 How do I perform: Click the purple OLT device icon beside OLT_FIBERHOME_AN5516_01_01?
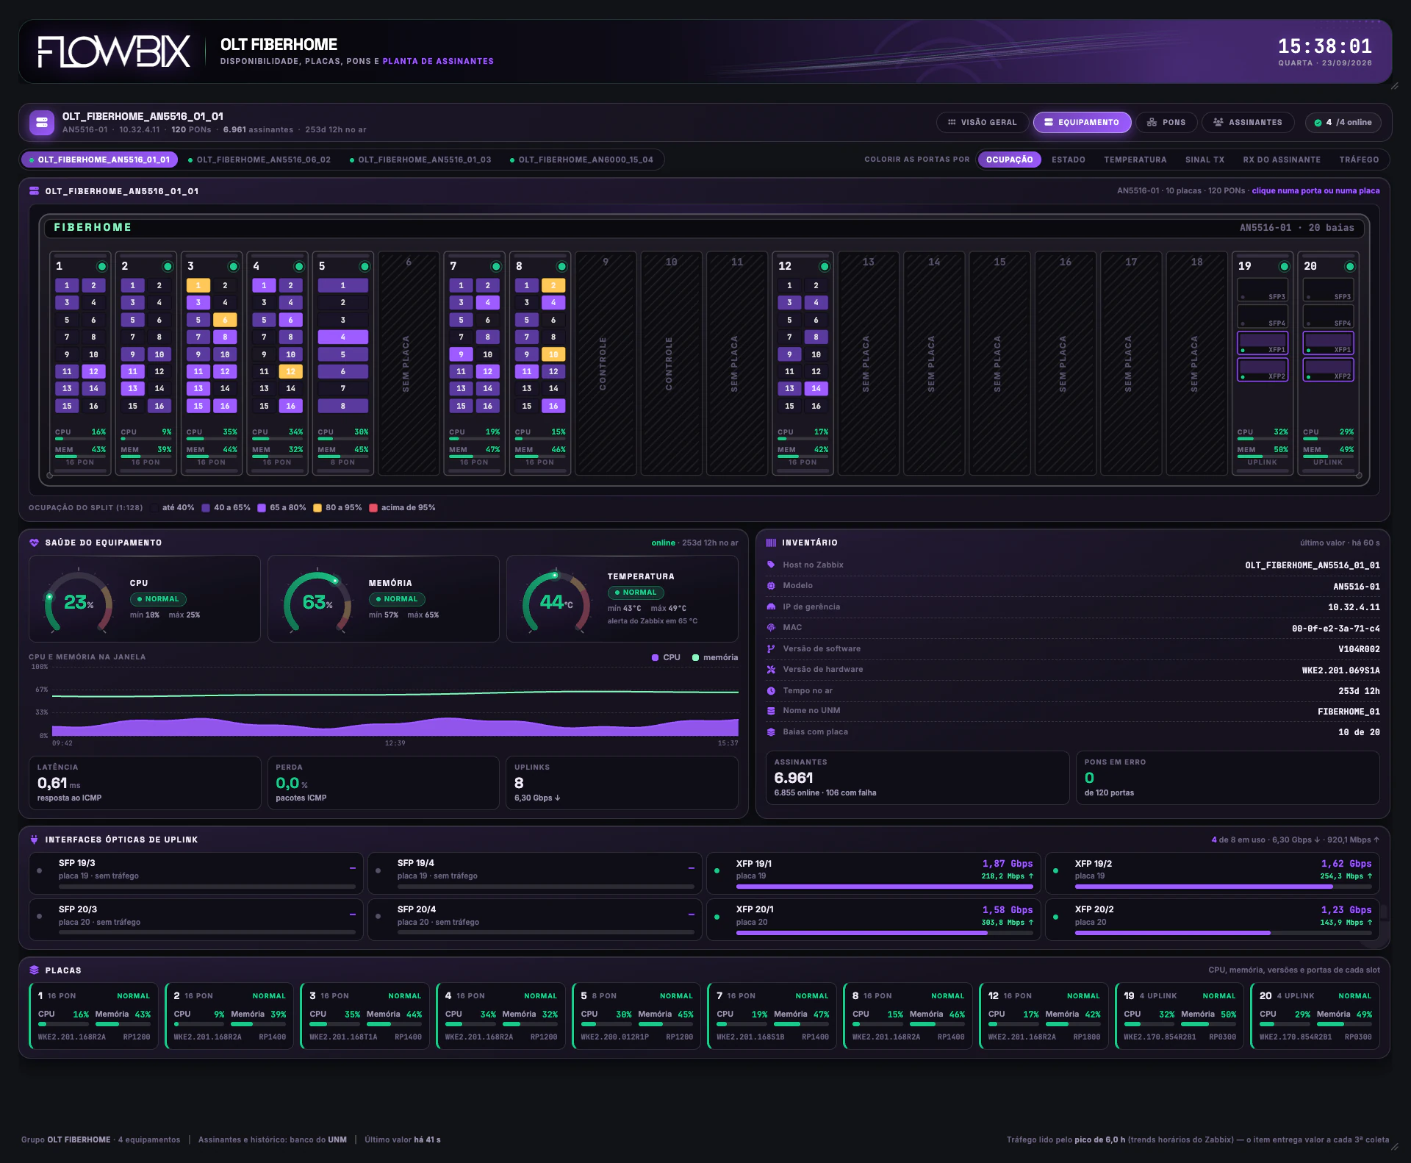tap(42, 122)
